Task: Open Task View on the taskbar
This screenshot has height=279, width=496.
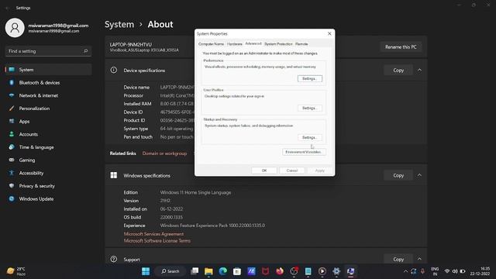Action: click(x=195, y=271)
